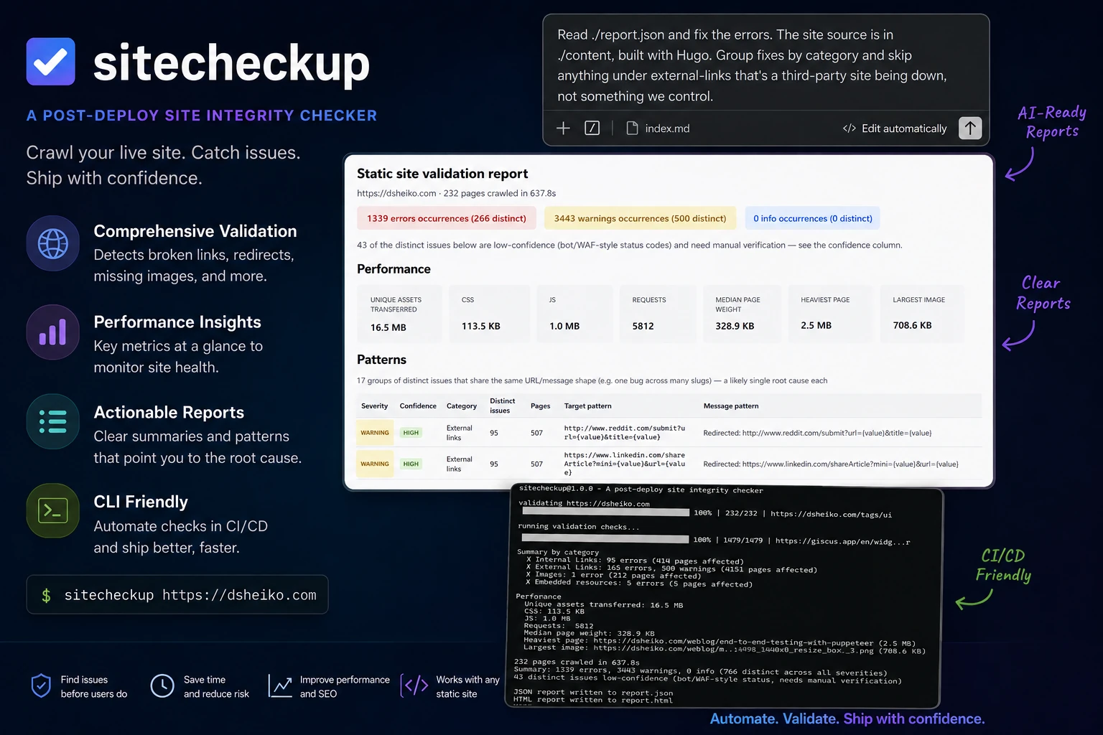Click the HTML report written line in terminal
Image resolution: width=1103 pixels, height=735 pixels.
pos(593,699)
